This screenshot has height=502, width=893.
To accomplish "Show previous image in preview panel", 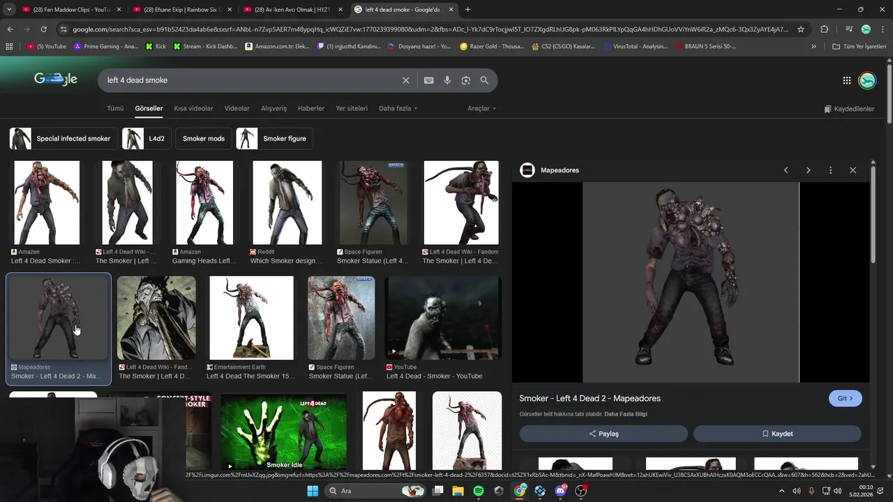I will coord(786,170).
